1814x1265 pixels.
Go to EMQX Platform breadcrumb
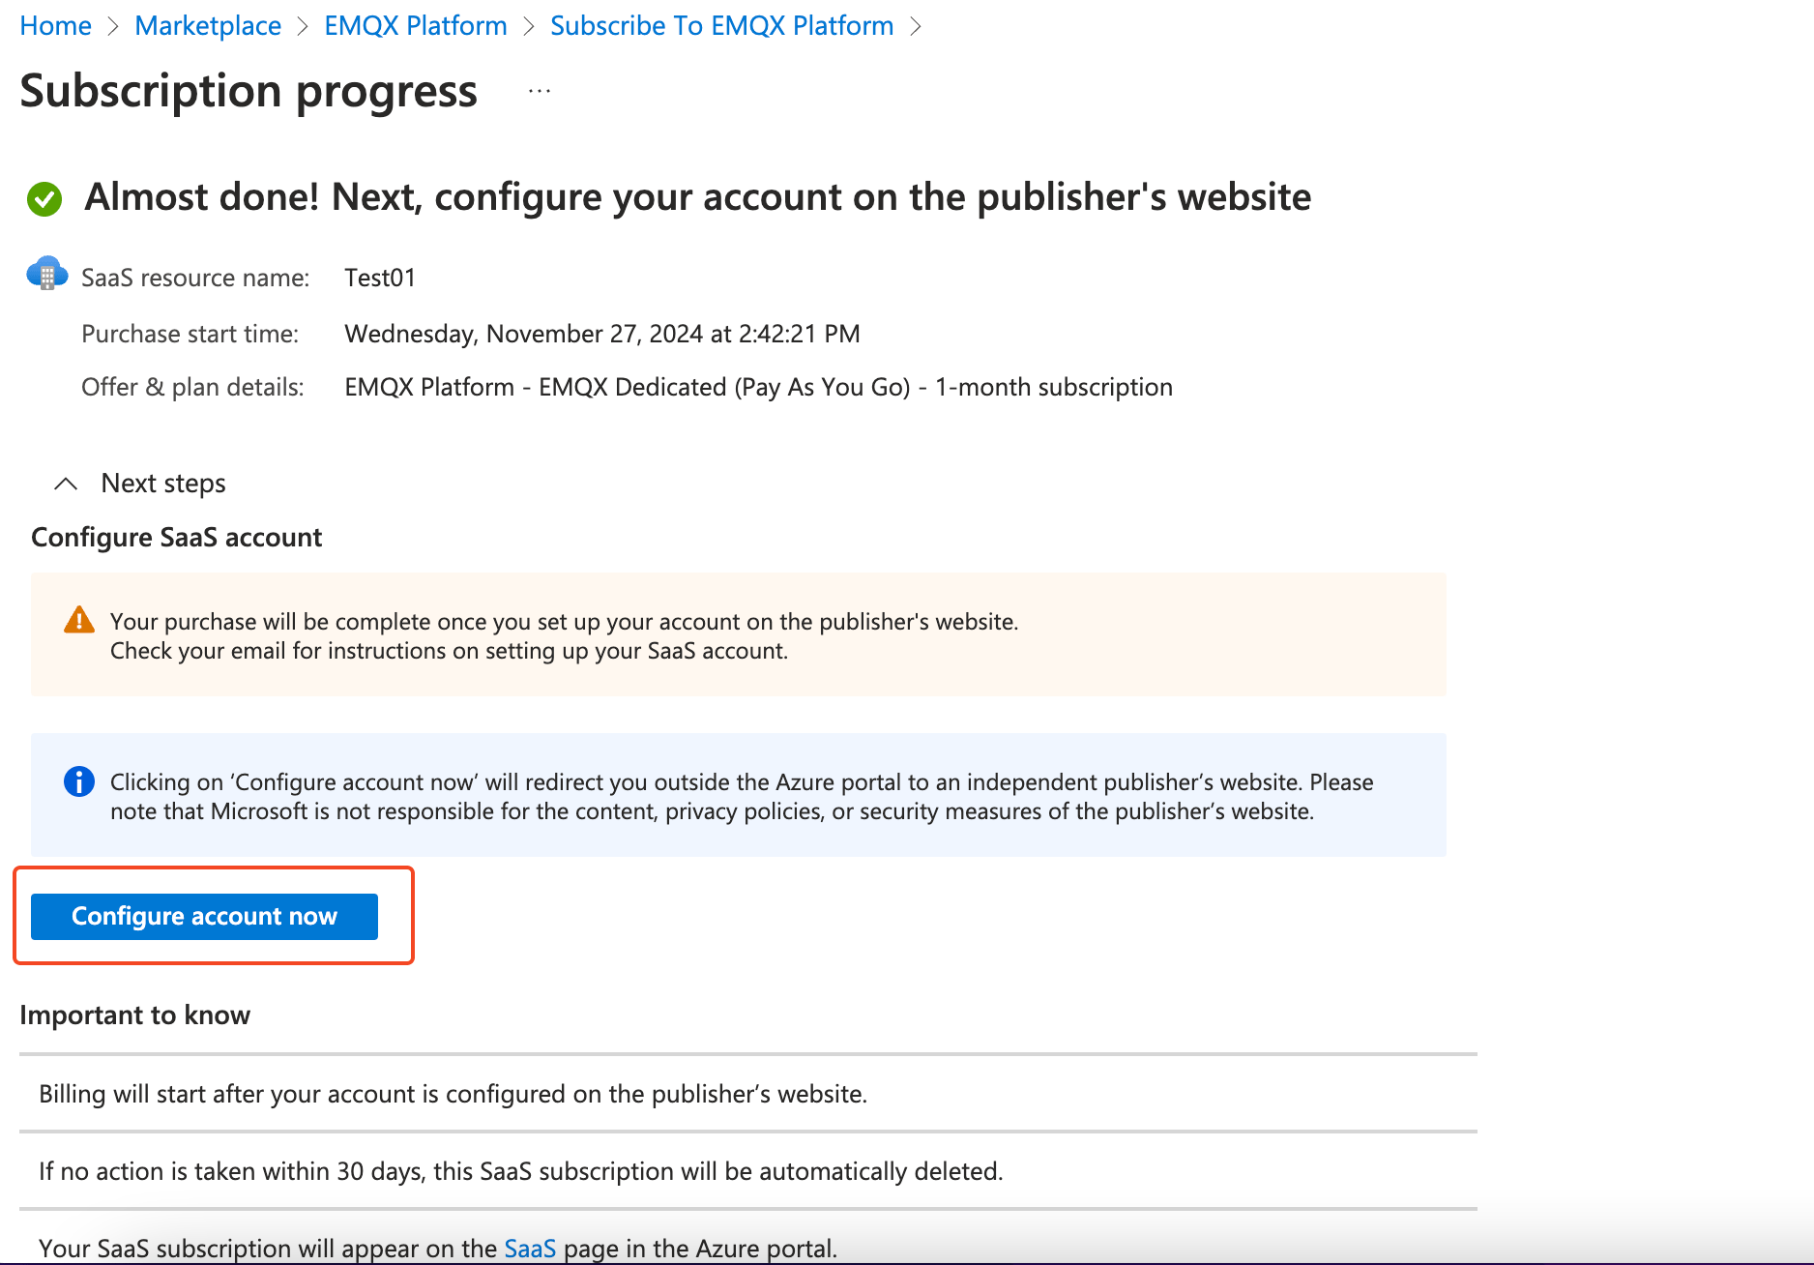coord(415,26)
